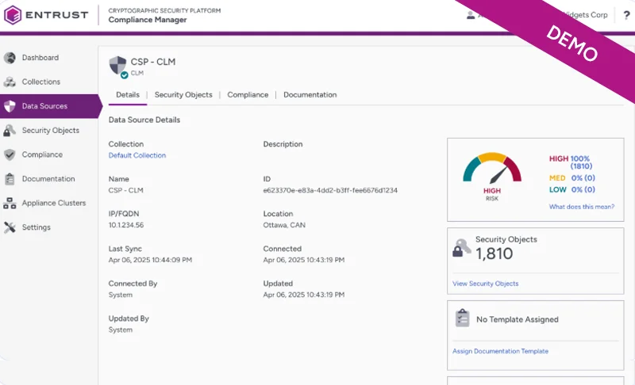Click the clipboard icon beside No Template Assigned
Viewport: 635px width, 385px height.
coord(462,318)
